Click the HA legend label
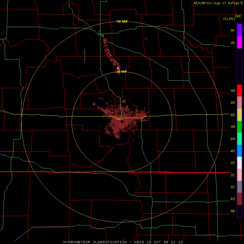Image resolution: width=244 pixels, height=244 pixels. 233,91
